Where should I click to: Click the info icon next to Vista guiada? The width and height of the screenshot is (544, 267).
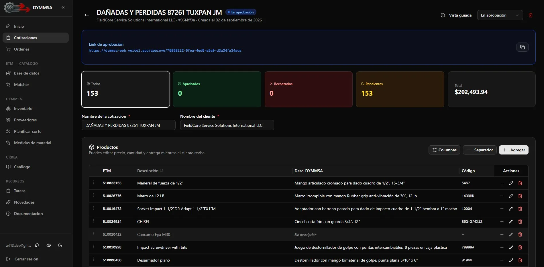443,15
